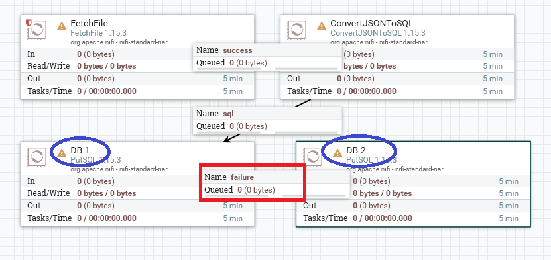Click the FetchFile Tasks/Time statistics row
Viewport: 551px width, 260px height.
pyautogui.click(x=137, y=91)
